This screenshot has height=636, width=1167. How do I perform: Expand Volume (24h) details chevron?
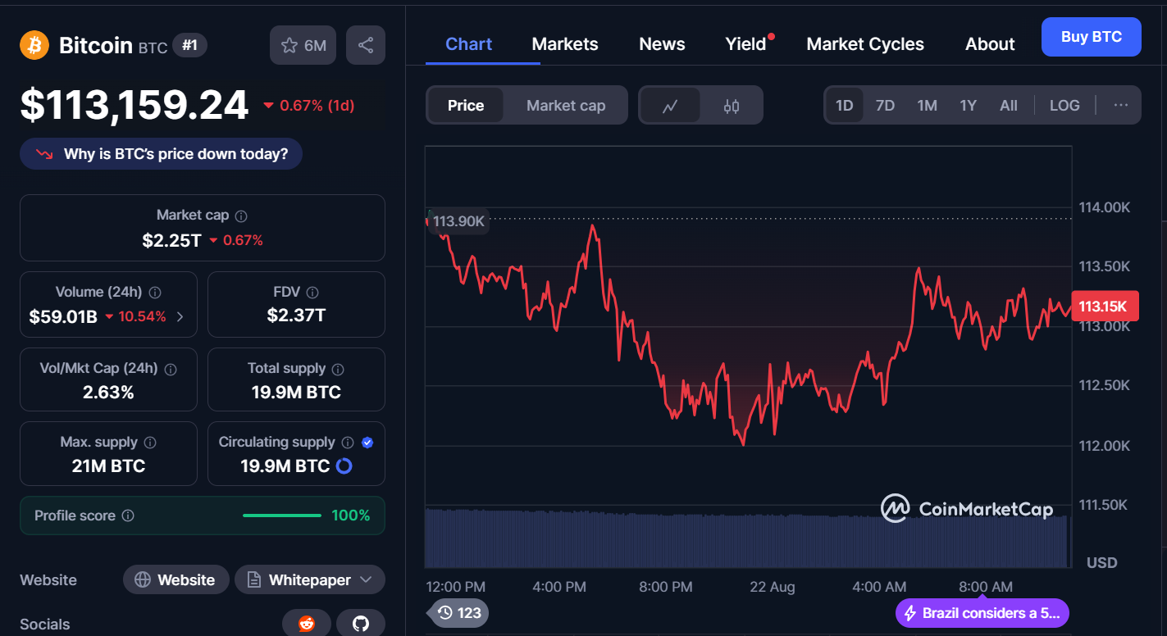click(x=180, y=316)
